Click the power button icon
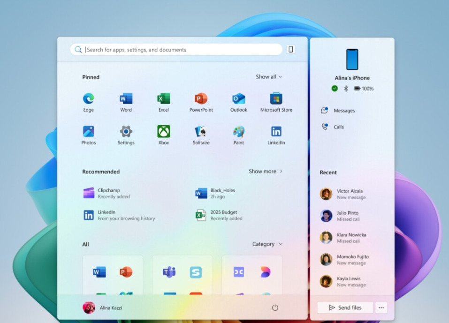The height and width of the screenshot is (323, 449). point(275,308)
